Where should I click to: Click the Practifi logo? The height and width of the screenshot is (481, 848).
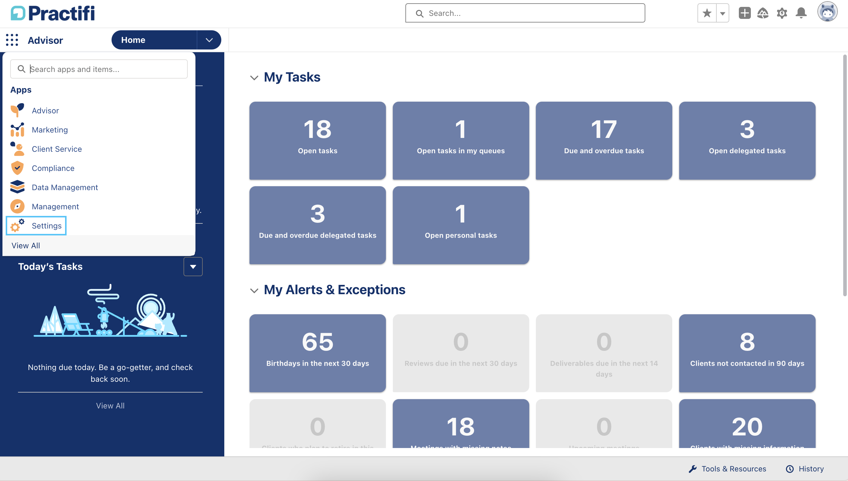click(53, 13)
